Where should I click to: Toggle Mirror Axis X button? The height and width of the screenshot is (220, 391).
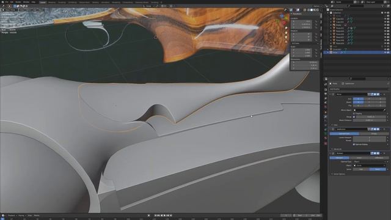(358, 99)
